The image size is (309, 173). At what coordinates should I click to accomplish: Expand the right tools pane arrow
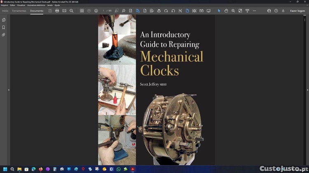pos(306,90)
